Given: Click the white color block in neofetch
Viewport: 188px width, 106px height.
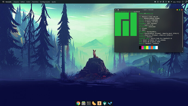Looking at the screenshot, I should click(157, 48).
